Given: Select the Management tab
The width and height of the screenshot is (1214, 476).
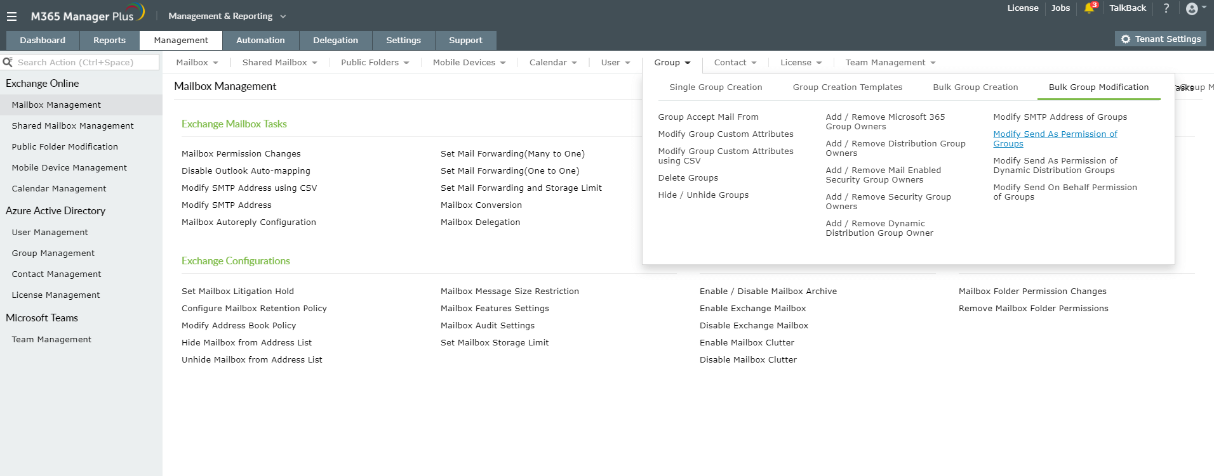Looking at the screenshot, I should click(181, 40).
